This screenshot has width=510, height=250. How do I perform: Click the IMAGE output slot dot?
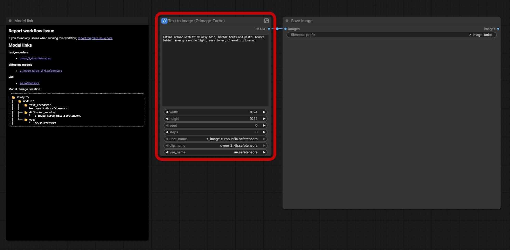tap(269, 29)
